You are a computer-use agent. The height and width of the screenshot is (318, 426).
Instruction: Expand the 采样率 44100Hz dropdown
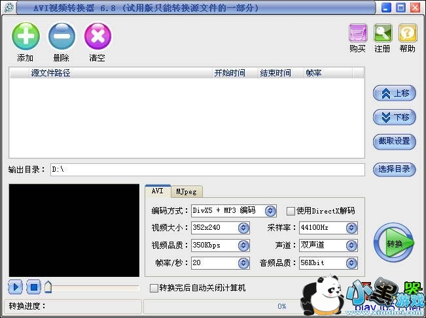(351, 228)
